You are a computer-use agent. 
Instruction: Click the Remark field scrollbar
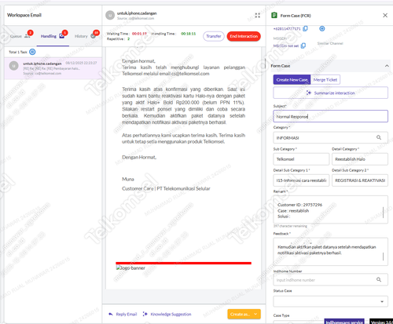tap(384, 213)
